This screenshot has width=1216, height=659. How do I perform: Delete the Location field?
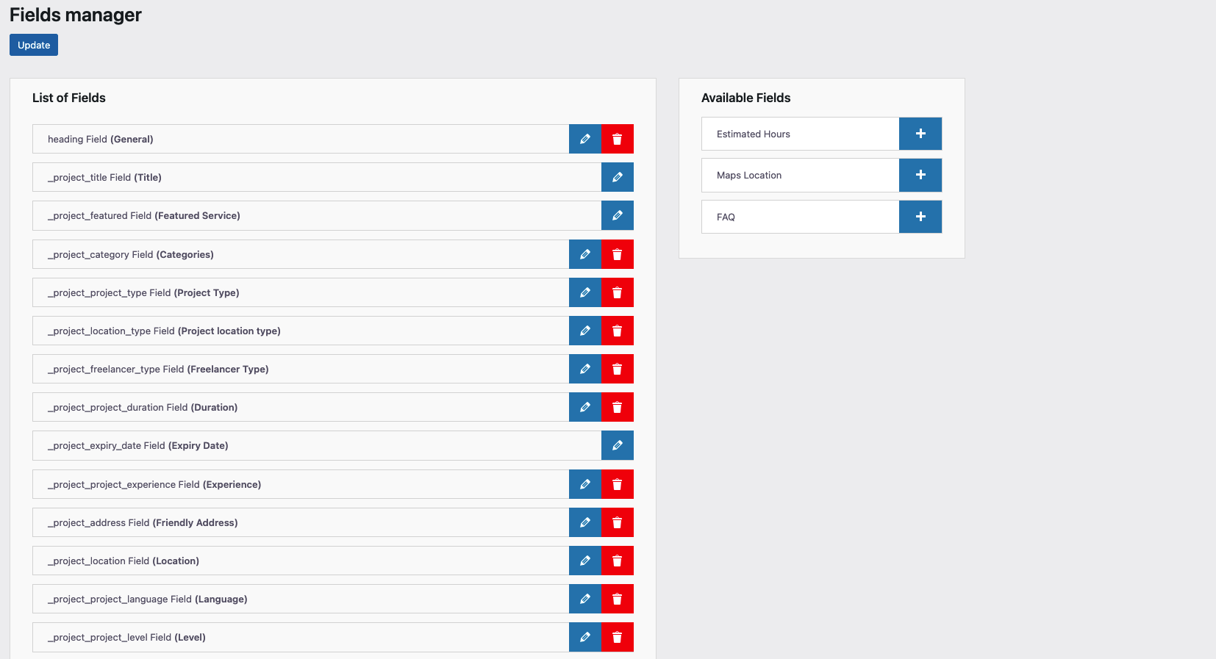617,561
